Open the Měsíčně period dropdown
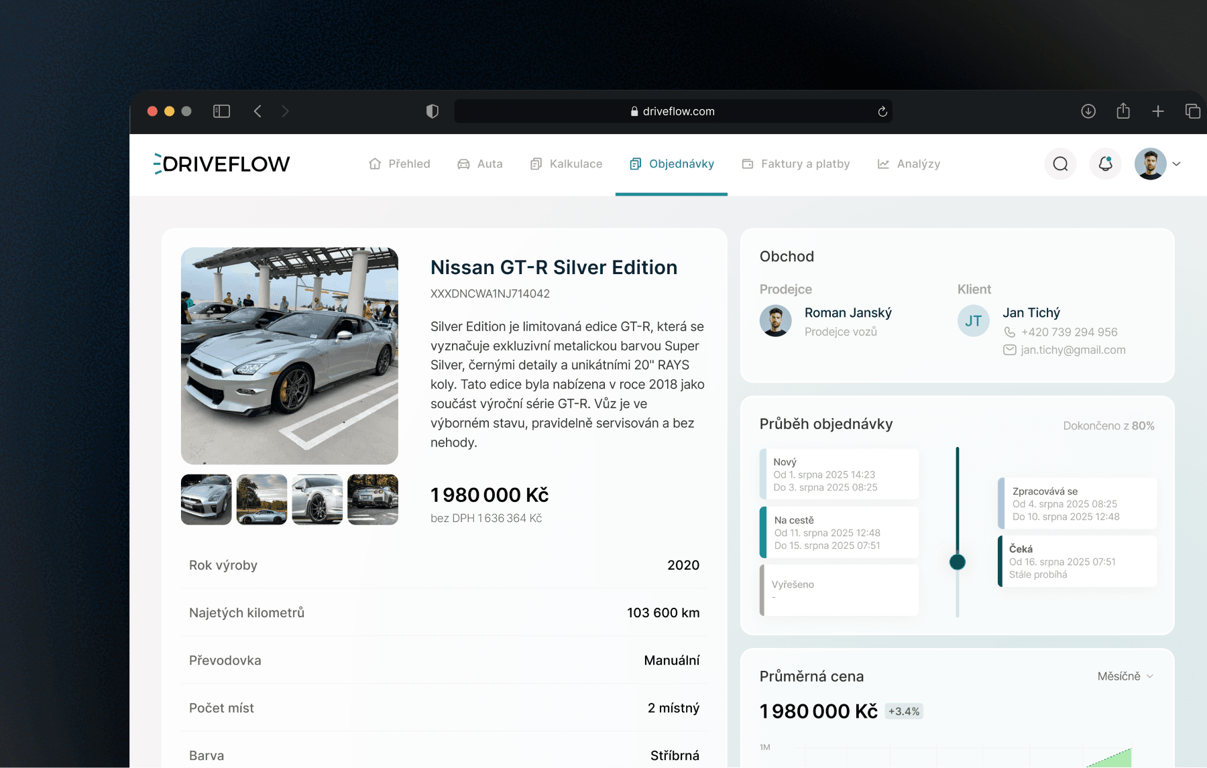1207x768 pixels. [x=1125, y=676]
